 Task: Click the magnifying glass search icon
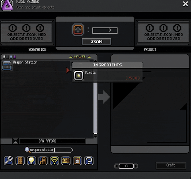[x=27, y=150]
